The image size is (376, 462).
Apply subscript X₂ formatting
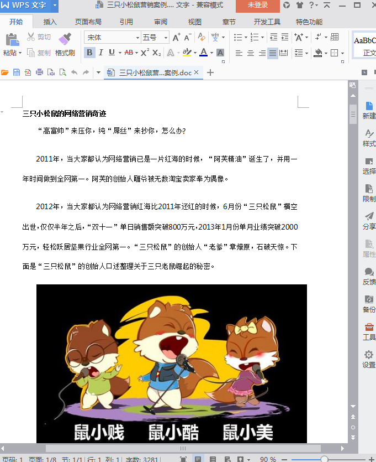click(156, 53)
